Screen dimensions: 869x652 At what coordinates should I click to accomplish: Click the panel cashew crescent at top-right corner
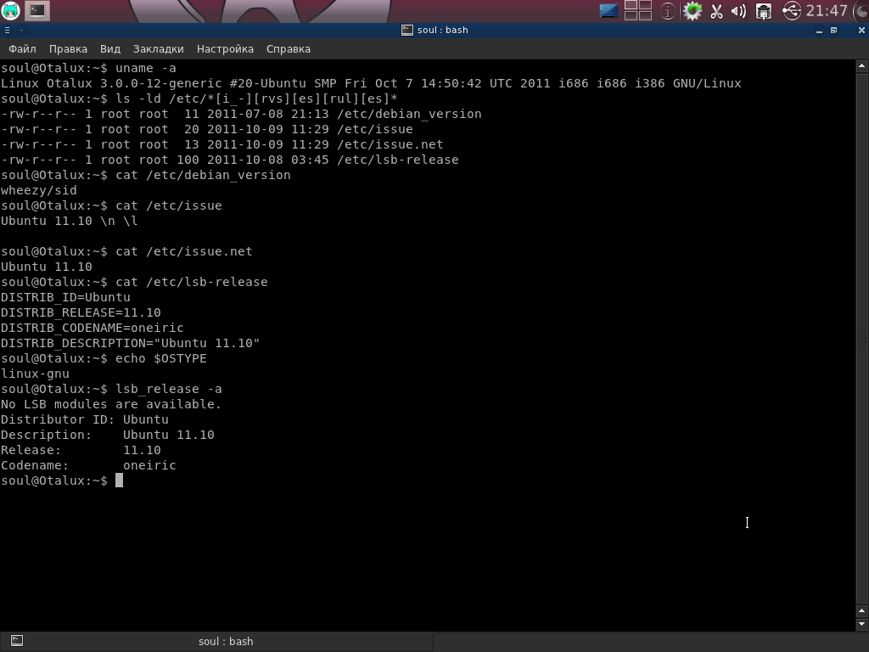click(x=861, y=10)
